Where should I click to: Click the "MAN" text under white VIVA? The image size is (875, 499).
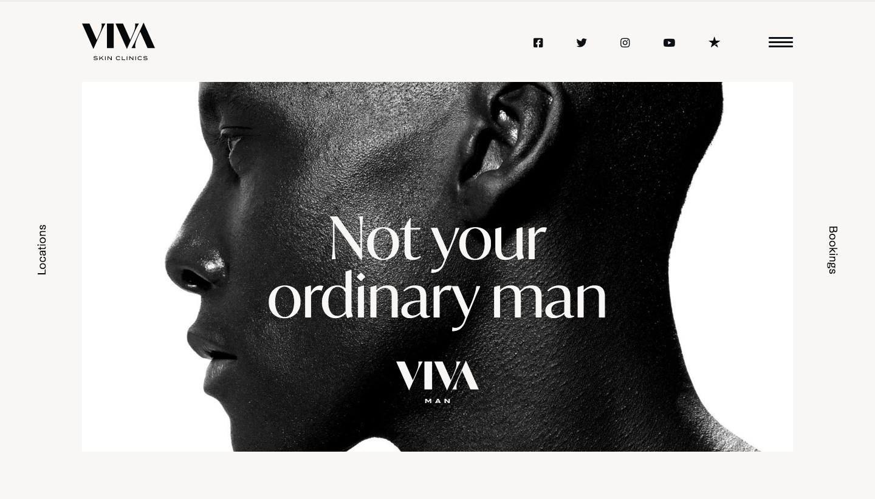point(437,401)
